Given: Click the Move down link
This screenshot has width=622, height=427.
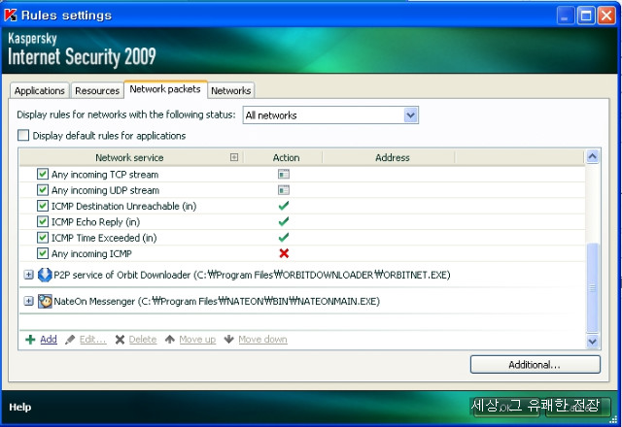Looking at the screenshot, I should tap(262, 340).
